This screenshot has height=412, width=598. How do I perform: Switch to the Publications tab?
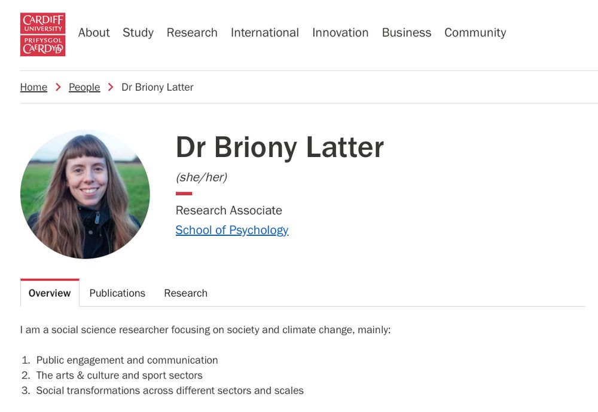[x=117, y=293]
